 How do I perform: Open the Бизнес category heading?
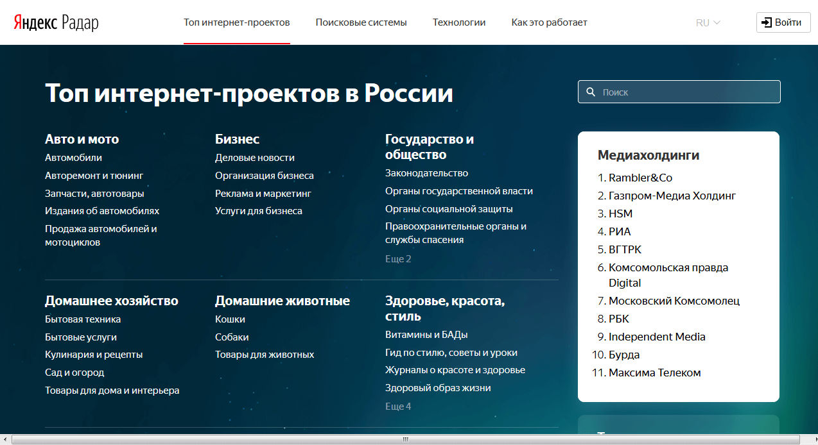coord(237,139)
